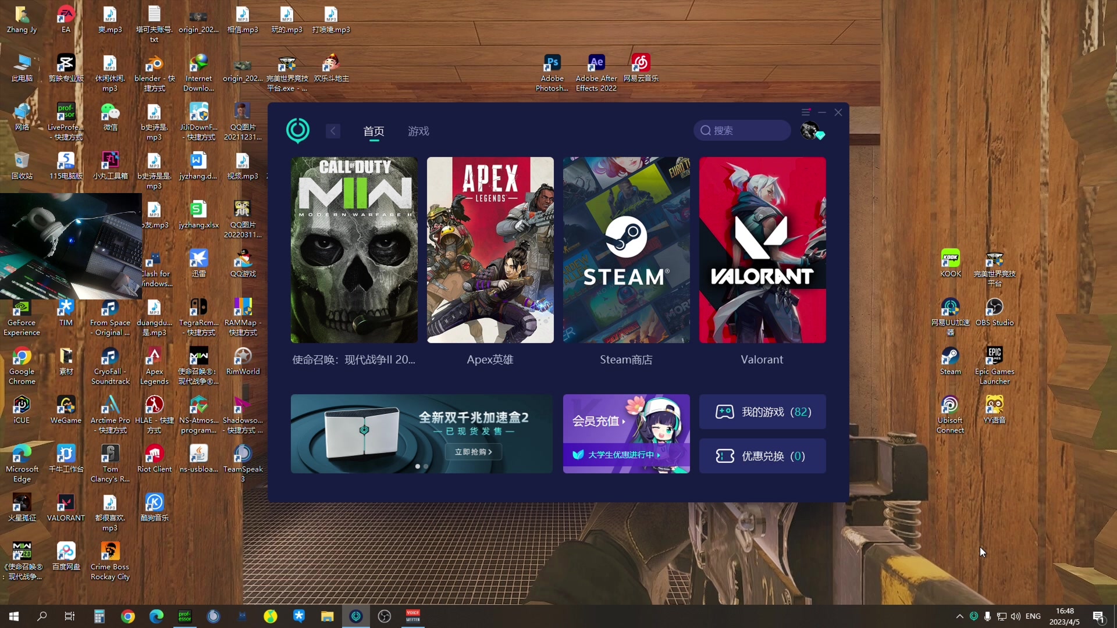Click the VoiceMeeter taskbar icon
This screenshot has width=1117, height=628.
click(x=412, y=616)
